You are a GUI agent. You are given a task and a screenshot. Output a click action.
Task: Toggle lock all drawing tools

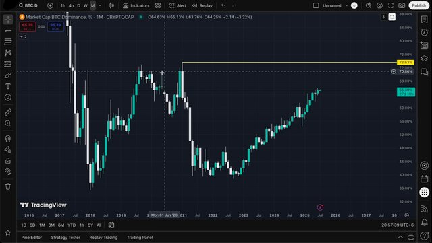click(8, 160)
